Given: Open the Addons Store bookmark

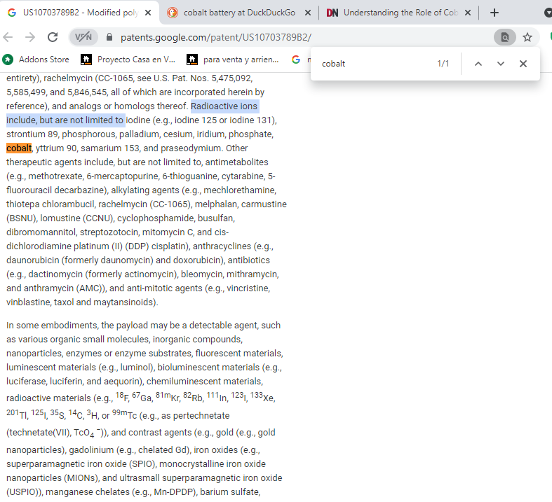Looking at the screenshot, I should coord(36,60).
